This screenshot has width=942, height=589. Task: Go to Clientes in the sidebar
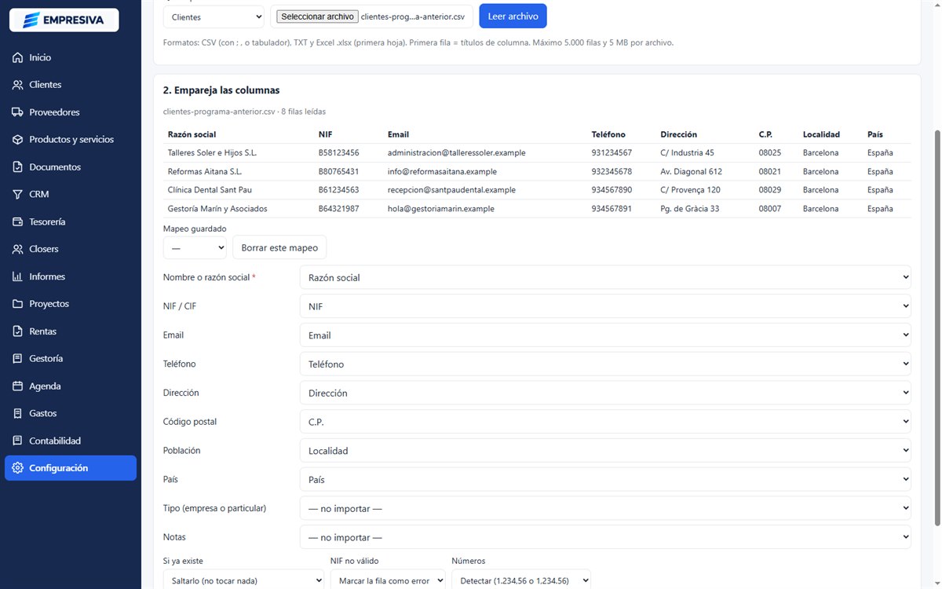pyautogui.click(x=71, y=85)
